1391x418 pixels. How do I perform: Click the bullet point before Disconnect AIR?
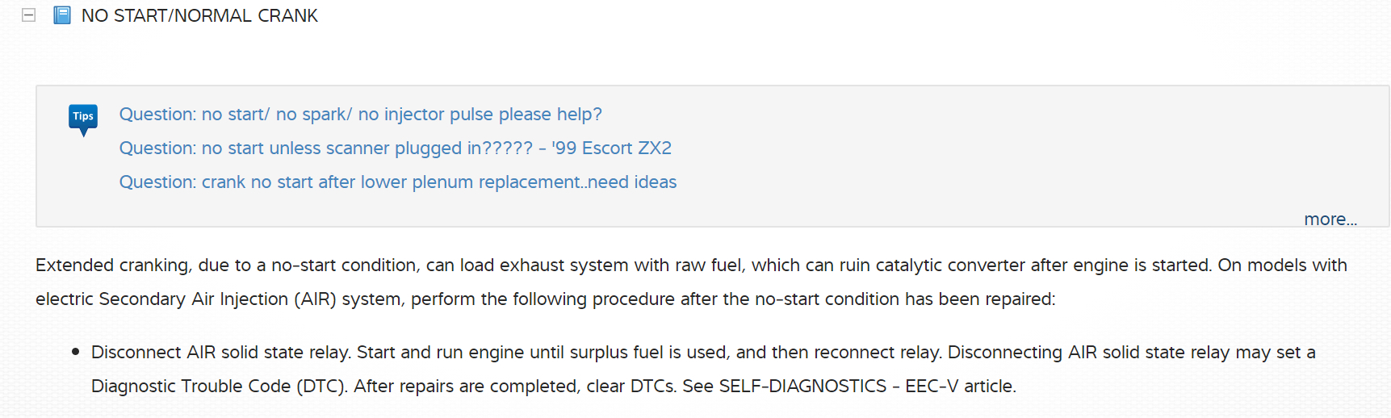coord(76,352)
